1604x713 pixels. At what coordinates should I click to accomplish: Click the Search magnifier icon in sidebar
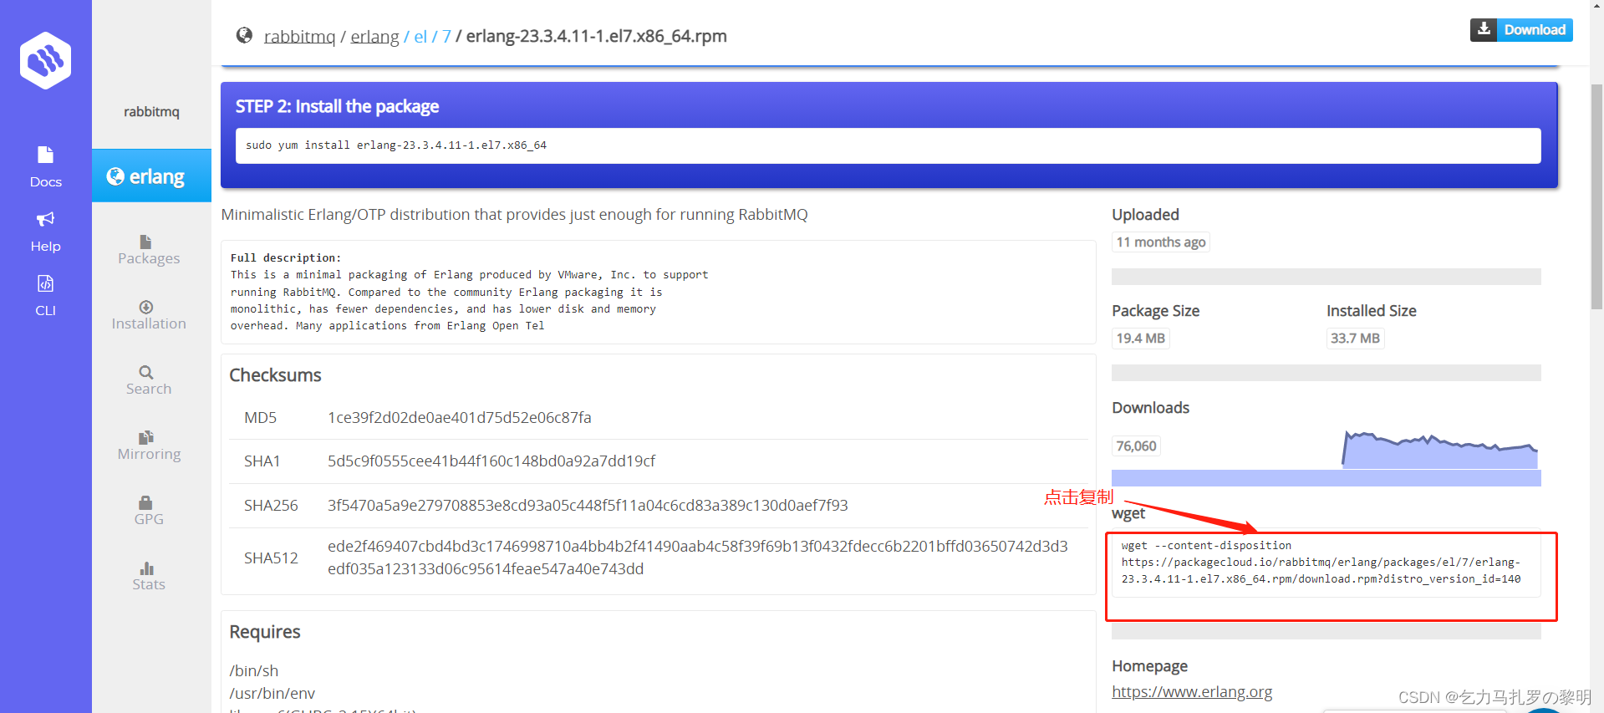[146, 372]
